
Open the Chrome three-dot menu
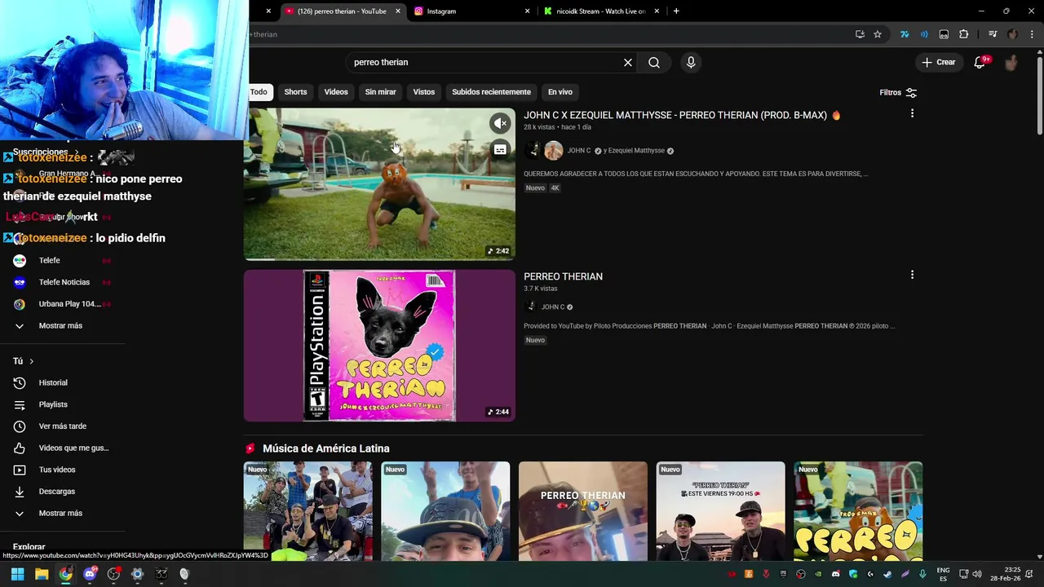[1033, 34]
